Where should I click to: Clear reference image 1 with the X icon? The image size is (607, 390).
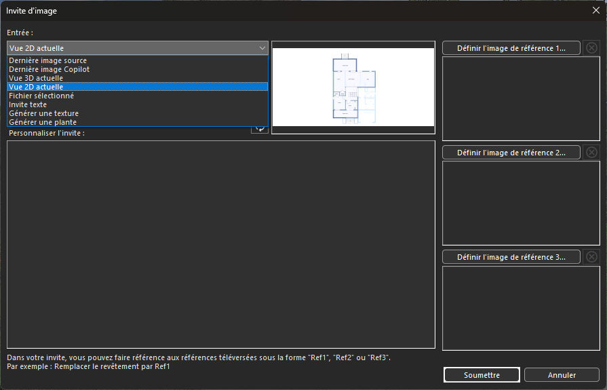click(x=591, y=48)
